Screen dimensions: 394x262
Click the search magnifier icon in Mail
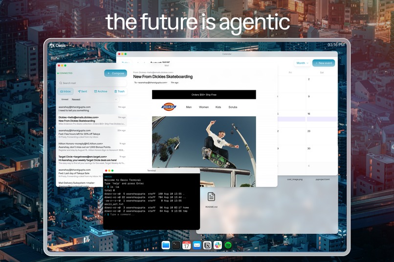tap(61, 83)
